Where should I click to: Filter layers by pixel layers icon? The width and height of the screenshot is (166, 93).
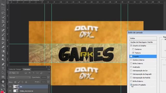pyautogui.click(x=26, y=73)
